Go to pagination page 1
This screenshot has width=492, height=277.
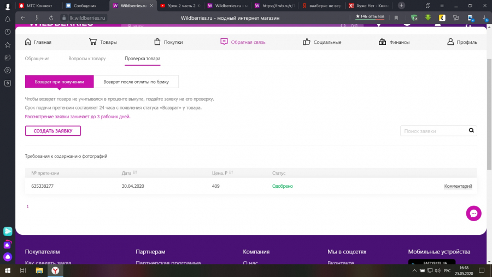(x=28, y=206)
